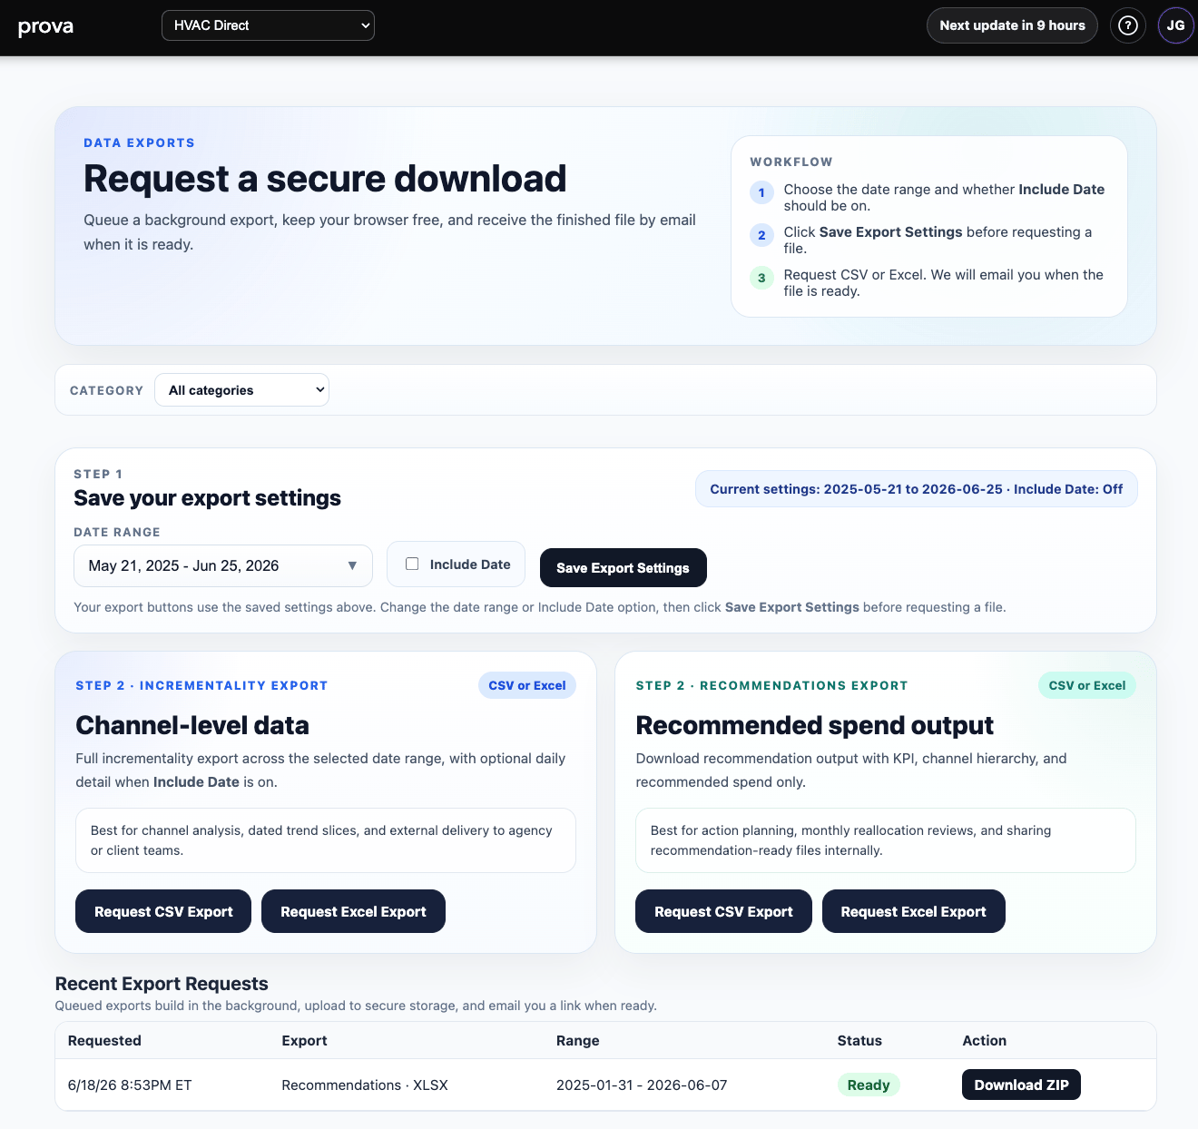1198x1129 pixels.
Task: Click the STEP 2 · INCREMENTALITY EXPORT label
Action: (x=201, y=685)
